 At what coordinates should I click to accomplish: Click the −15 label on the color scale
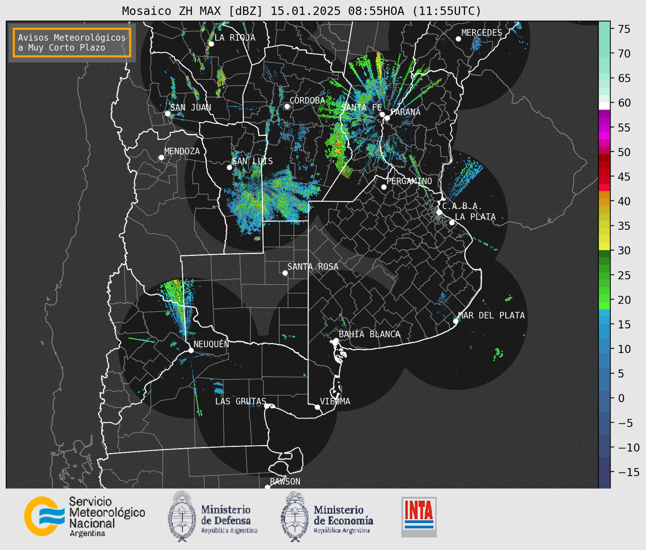pos(628,472)
